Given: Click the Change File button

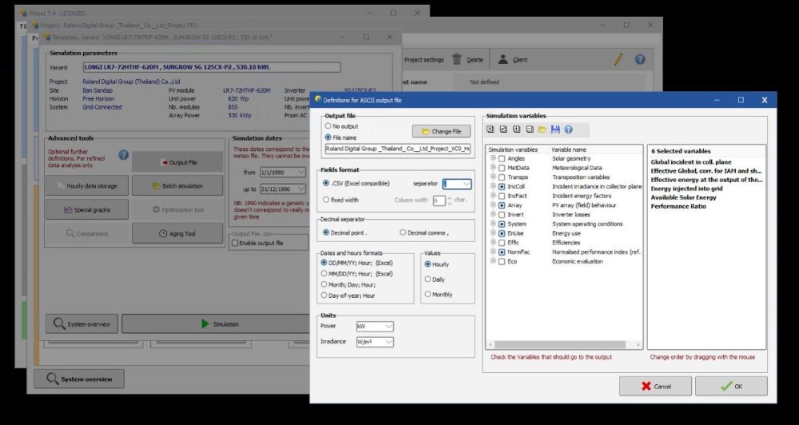Looking at the screenshot, I should tap(441, 131).
